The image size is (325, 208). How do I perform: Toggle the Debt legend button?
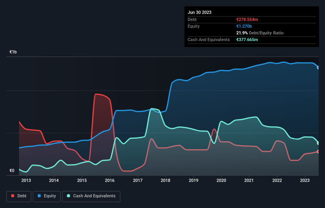19,196
